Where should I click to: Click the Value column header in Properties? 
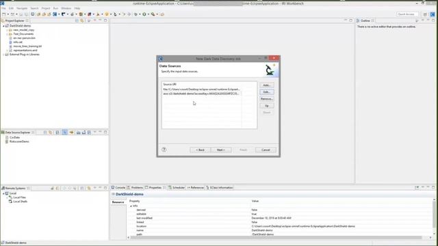point(255,201)
